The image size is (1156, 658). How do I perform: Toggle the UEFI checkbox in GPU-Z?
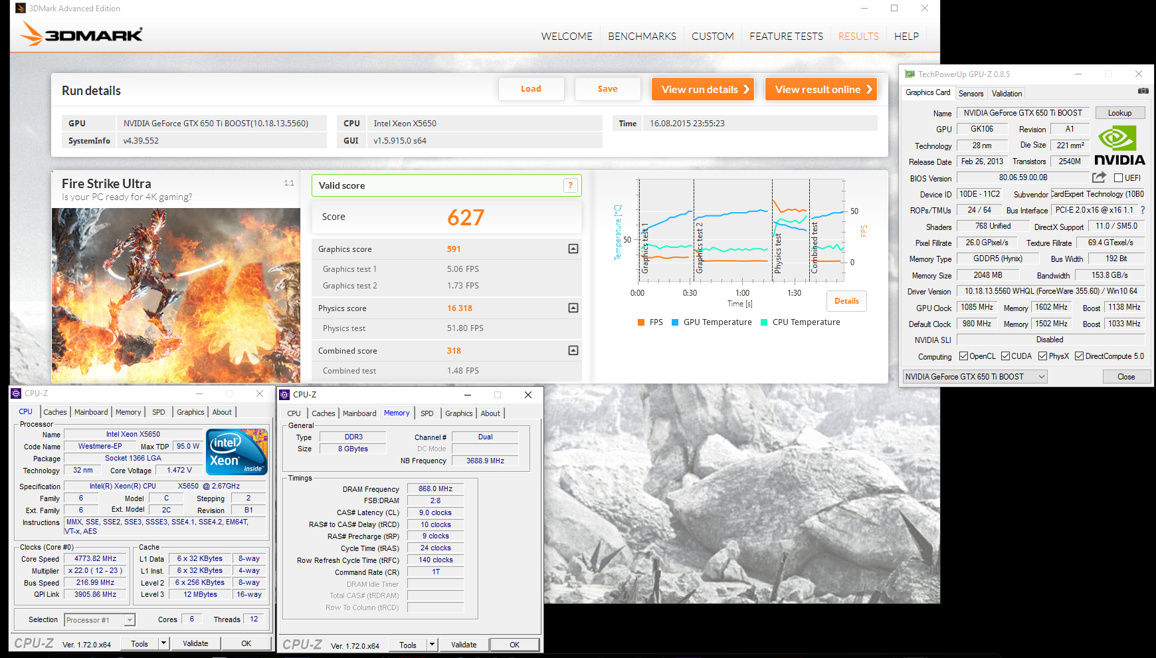coord(1119,178)
